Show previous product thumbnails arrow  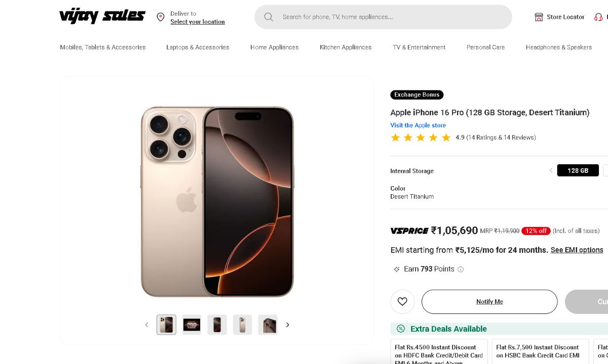coord(146,325)
